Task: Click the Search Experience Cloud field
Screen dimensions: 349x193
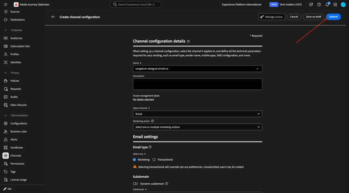Action: pos(135,5)
